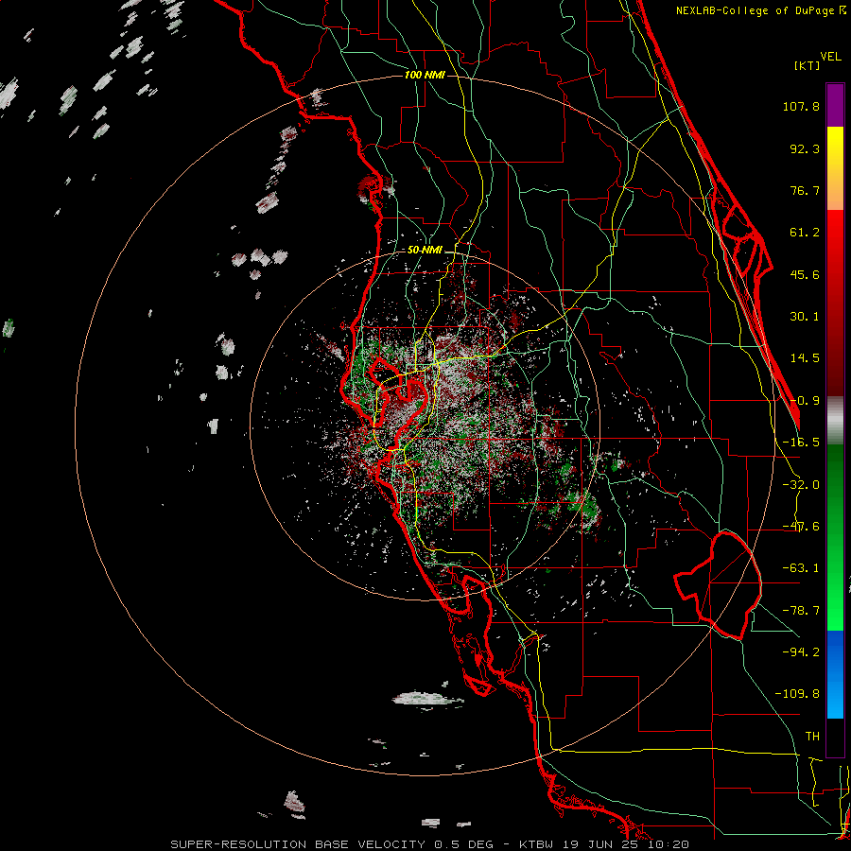Click the Super-Resolution Base Velocity caption
Screen dimensions: 851x851
430,844
